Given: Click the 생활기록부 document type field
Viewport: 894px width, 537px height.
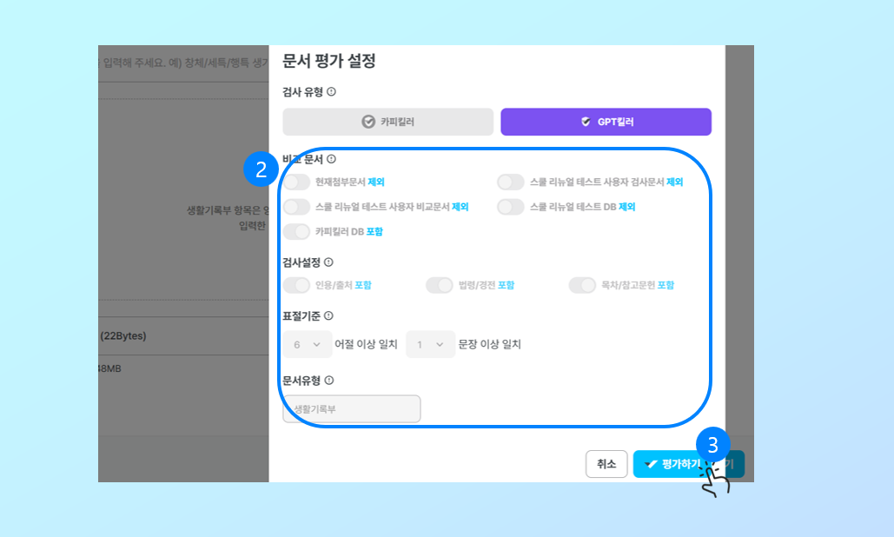Looking at the screenshot, I should pos(352,408).
